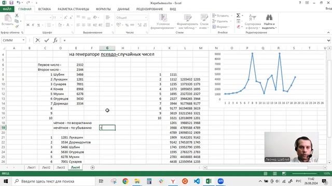Open the Insert Function fx dialog
The height and width of the screenshot is (186, 332).
56,40
